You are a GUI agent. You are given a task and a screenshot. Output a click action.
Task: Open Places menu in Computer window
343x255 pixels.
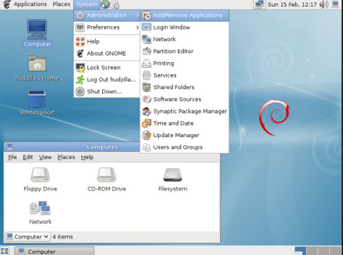click(x=66, y=157)
